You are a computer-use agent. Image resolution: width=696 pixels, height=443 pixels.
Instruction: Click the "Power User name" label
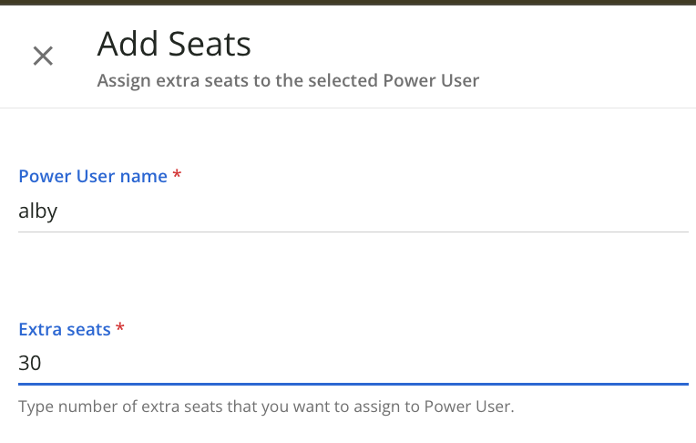[93, 176]
